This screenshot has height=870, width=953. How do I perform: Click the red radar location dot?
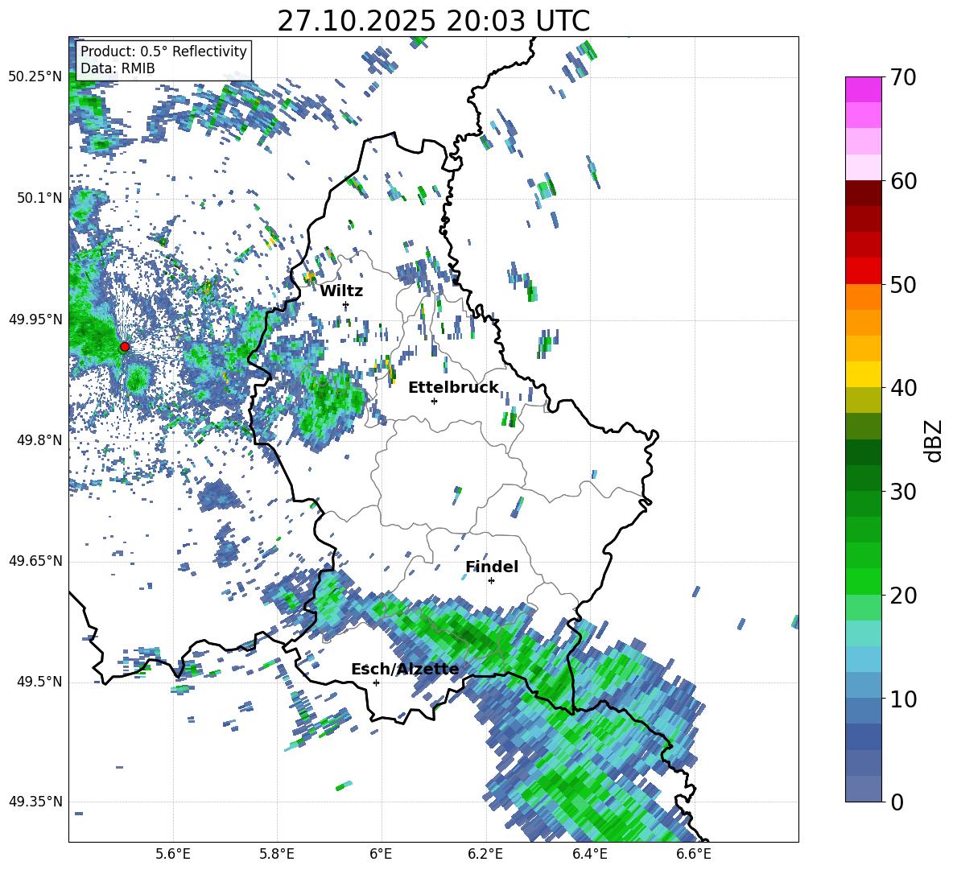click(x=125, y=347)
